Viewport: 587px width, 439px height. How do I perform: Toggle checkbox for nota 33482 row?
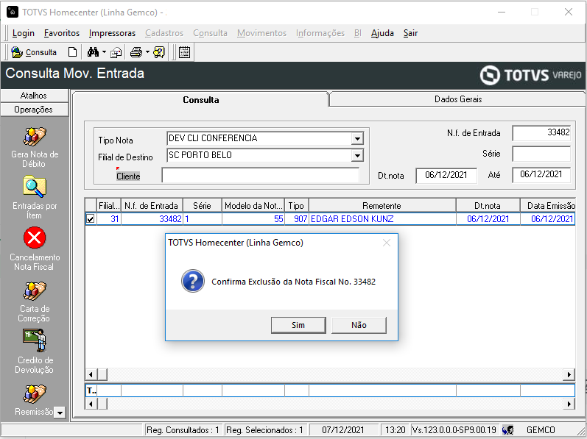pyautogui.click(x=90, y=219)
